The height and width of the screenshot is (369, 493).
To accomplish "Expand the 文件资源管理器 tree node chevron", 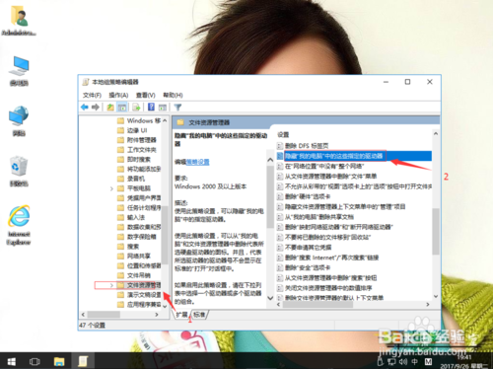I will pos(111,285).
